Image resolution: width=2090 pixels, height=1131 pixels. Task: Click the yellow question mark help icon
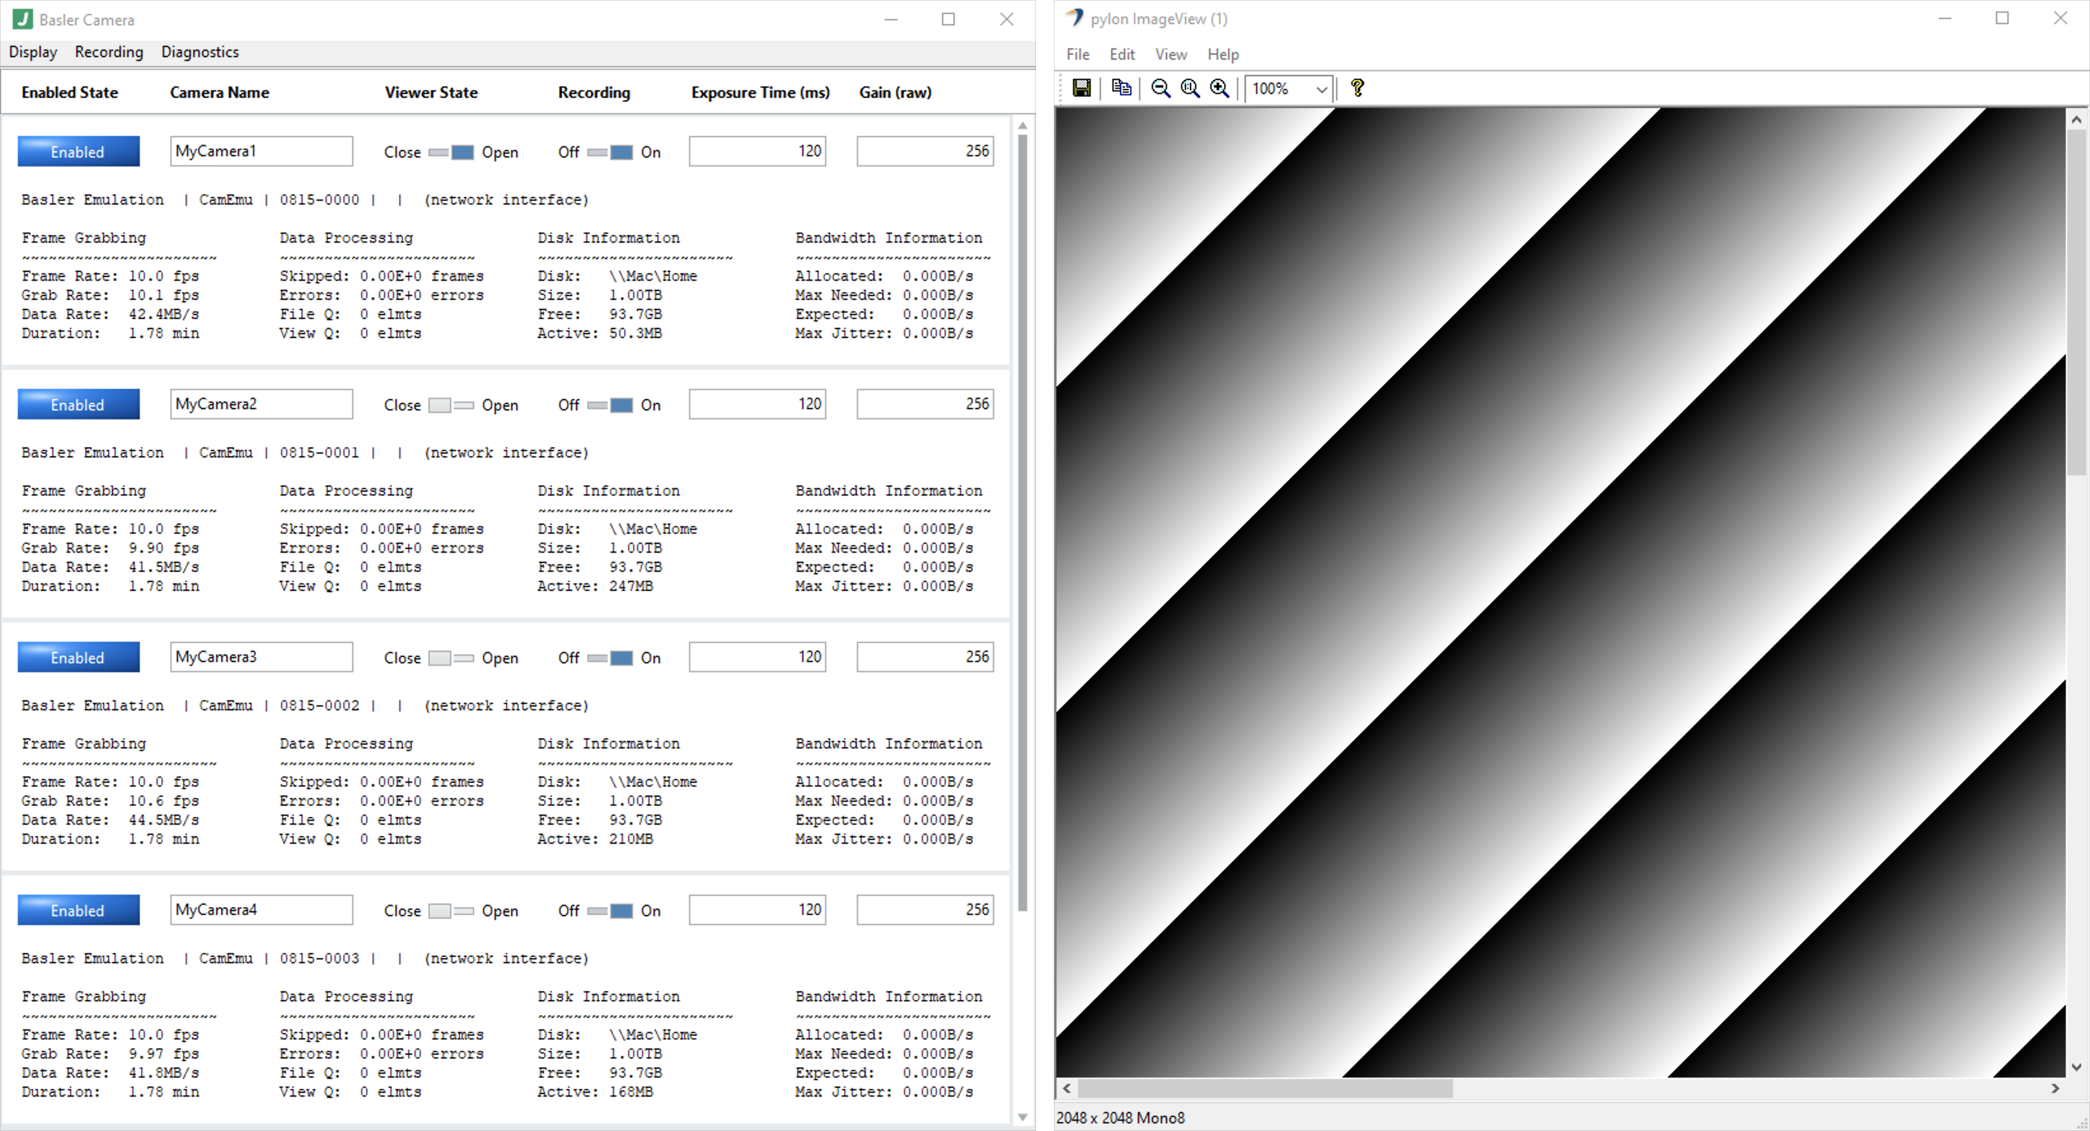point(1357,88)
